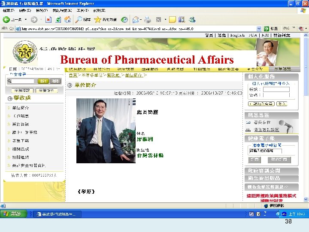309x232 pixels.
Task: Click the subscribe button under e-newsletter
Action: 254,159
